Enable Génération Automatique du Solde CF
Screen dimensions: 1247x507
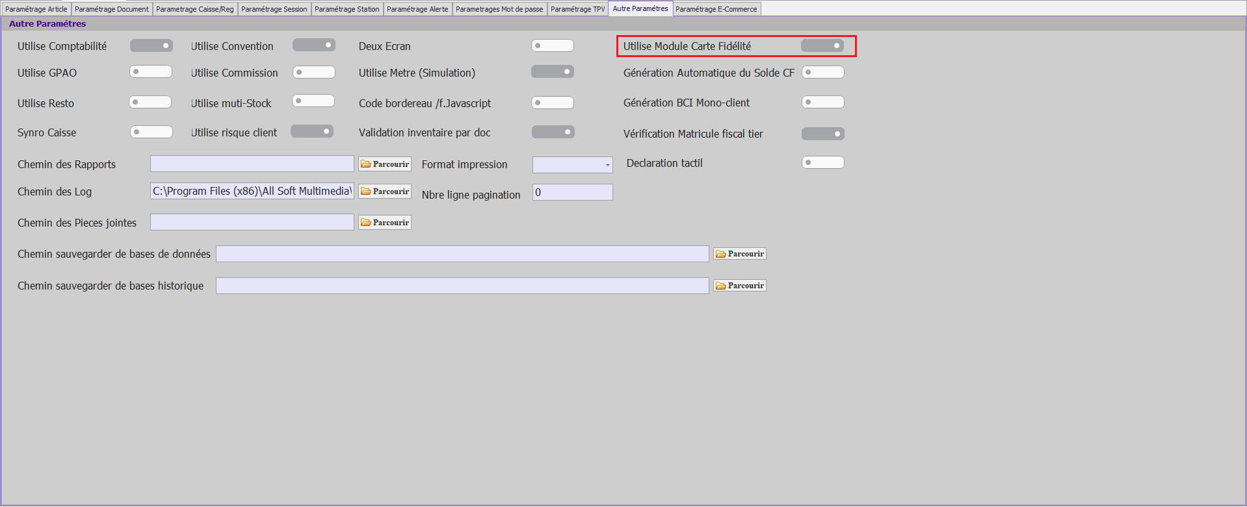[823, 72]
